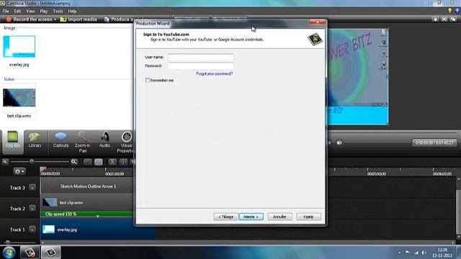Toggle the lock on Track 3

32,187
